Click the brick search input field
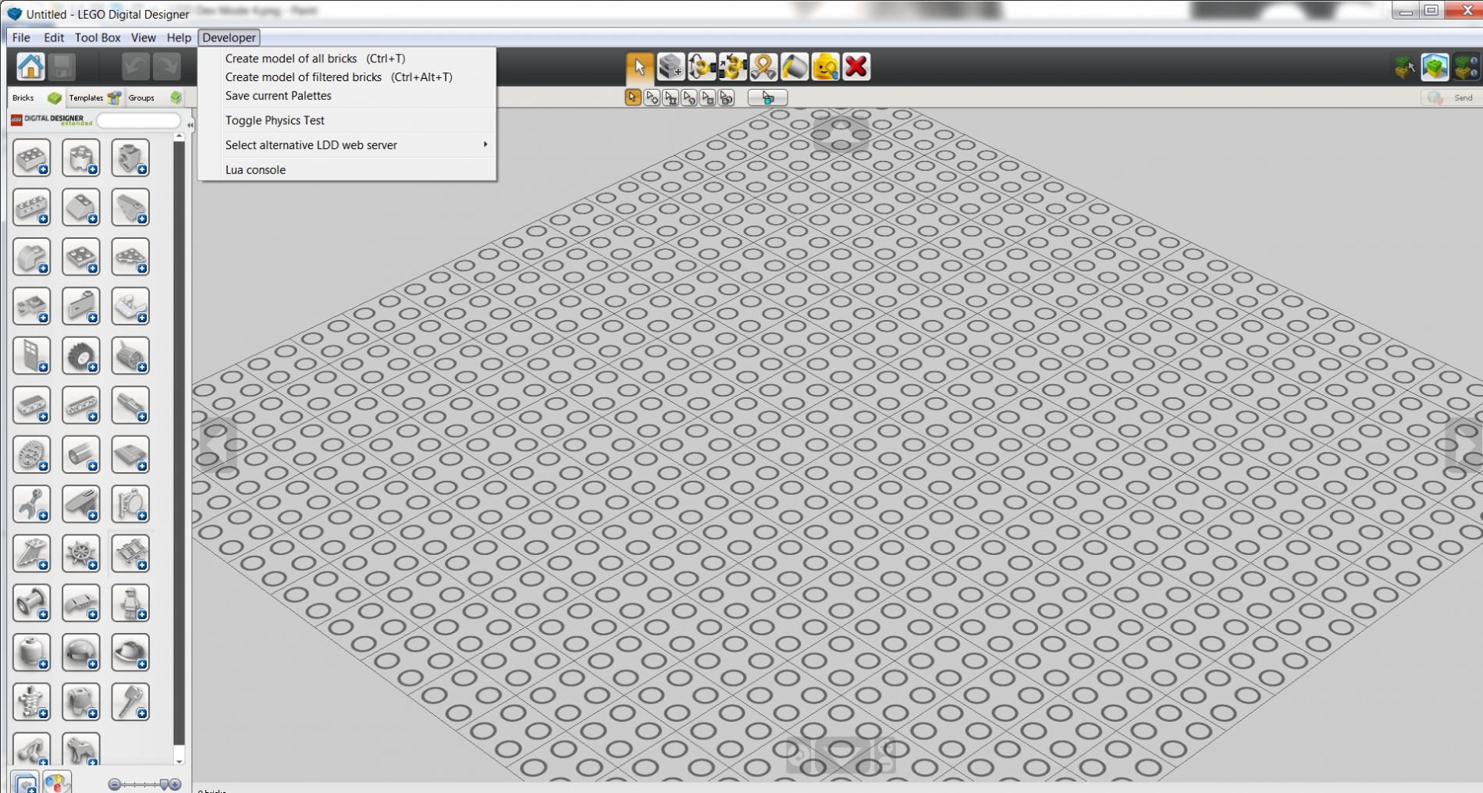Screen dimensions: 1483x793 (139, 120)
